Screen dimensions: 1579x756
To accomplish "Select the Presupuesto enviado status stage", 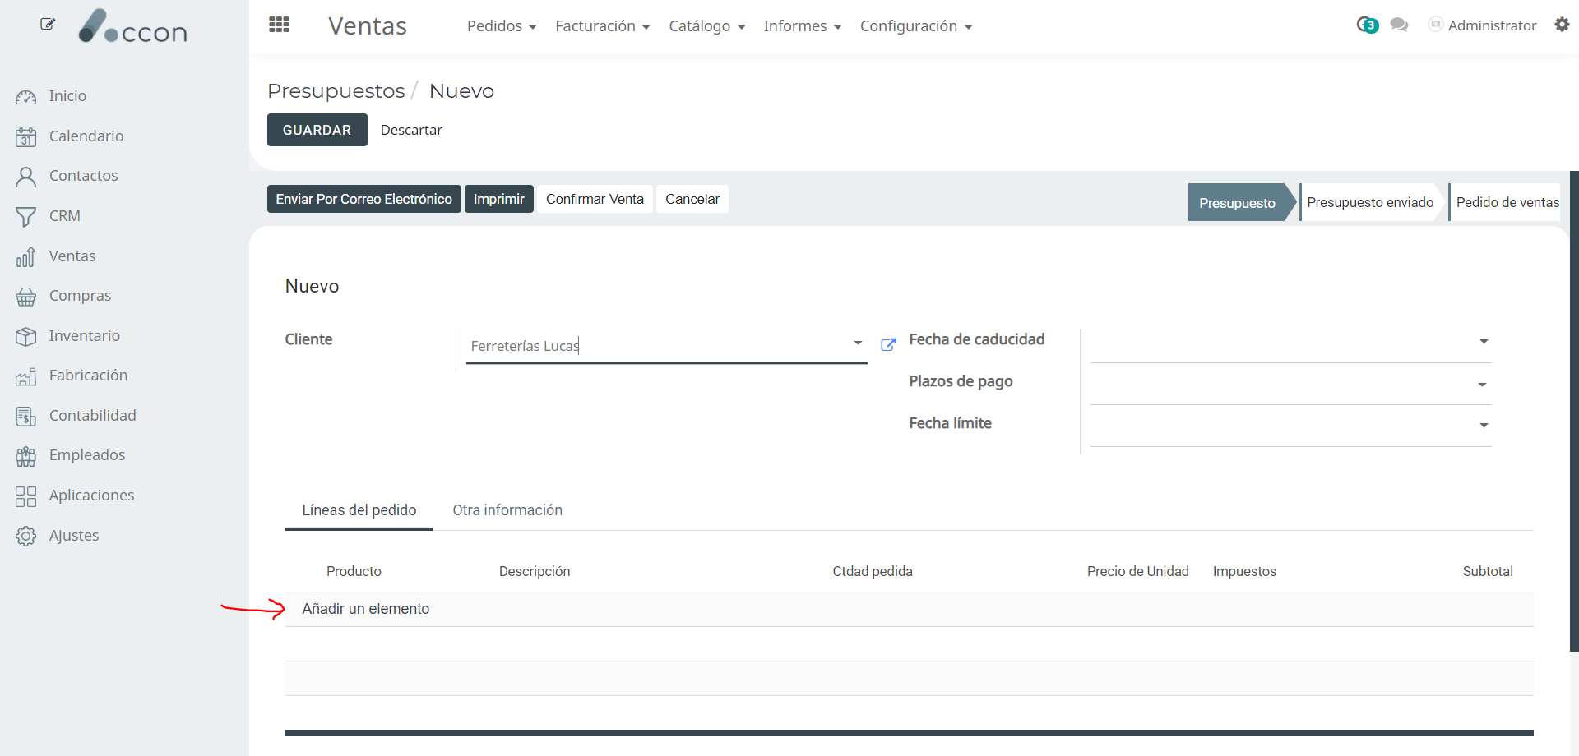I will [x=1370, y=202].
